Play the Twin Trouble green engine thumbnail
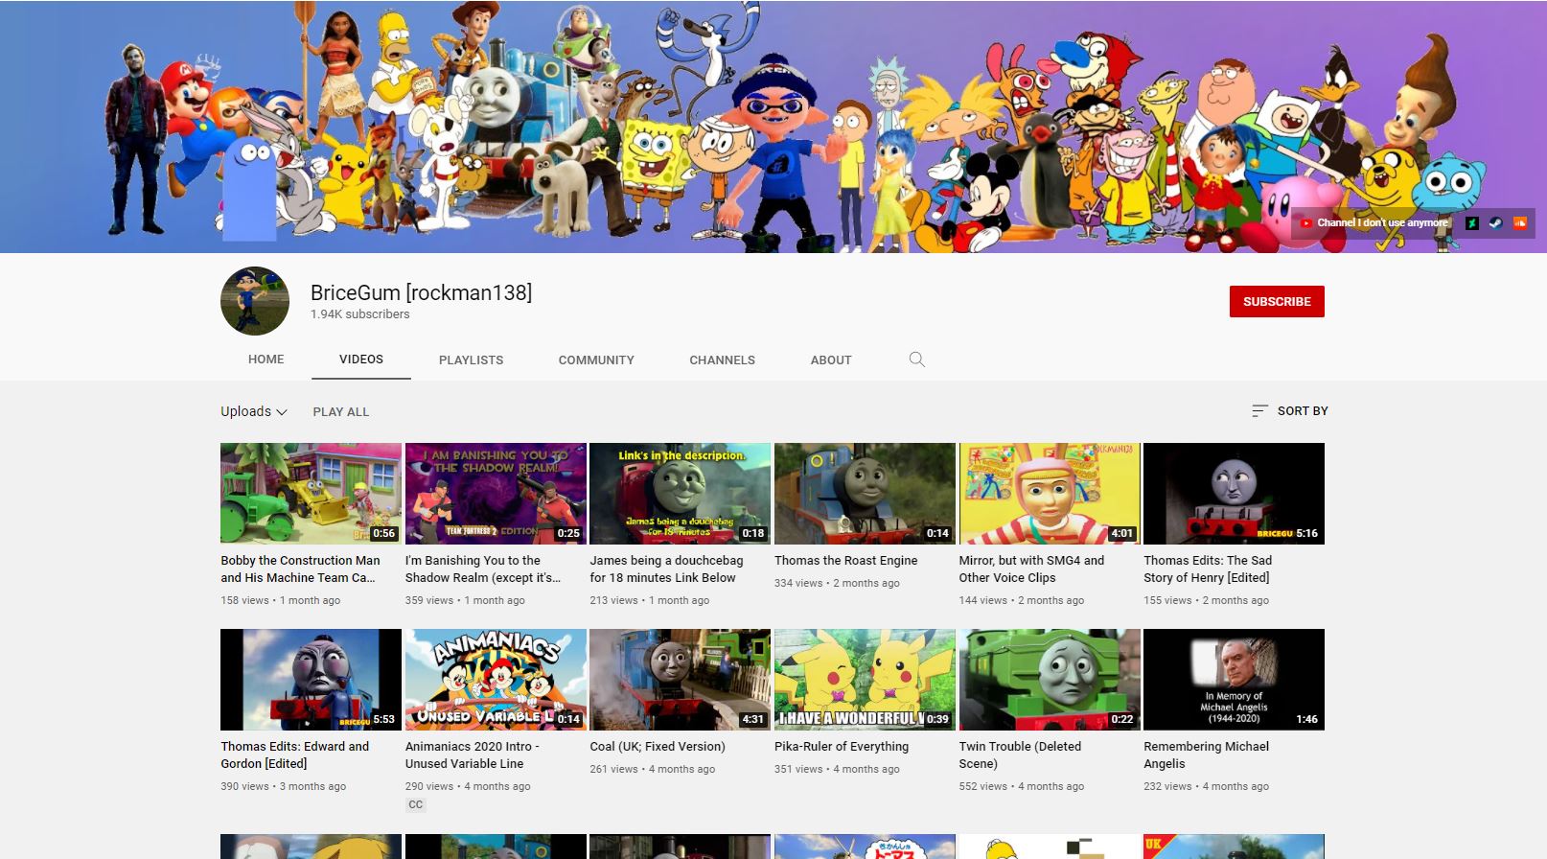This screenshot has height=859, width=1547. tap(1050, 680)
